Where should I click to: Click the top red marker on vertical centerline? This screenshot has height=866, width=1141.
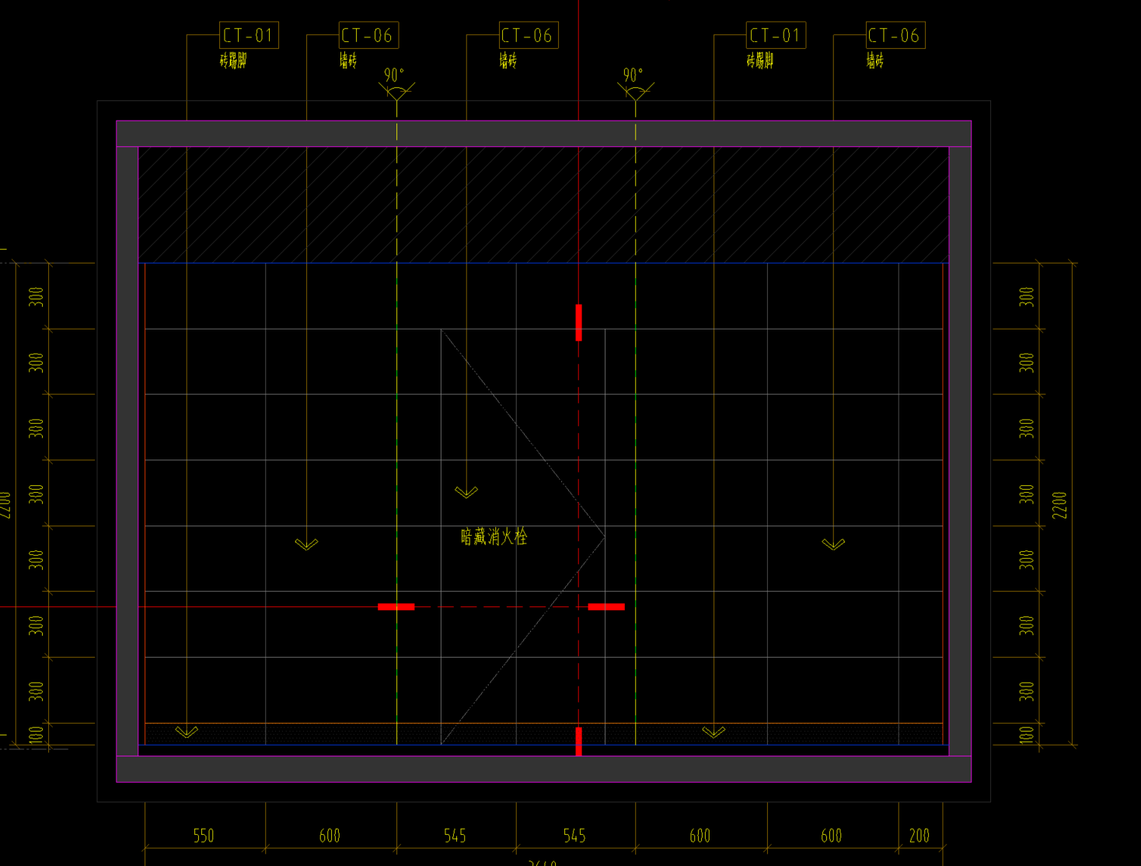(x=578, y=323)
